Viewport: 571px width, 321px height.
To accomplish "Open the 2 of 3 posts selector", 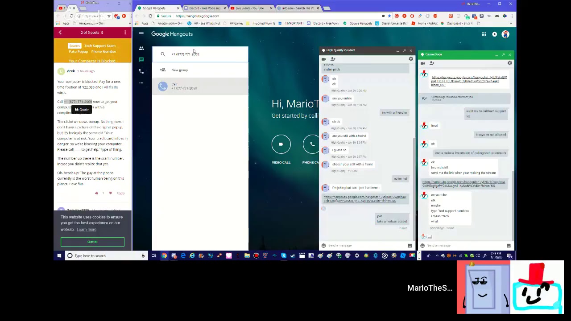I will point(92,33).
